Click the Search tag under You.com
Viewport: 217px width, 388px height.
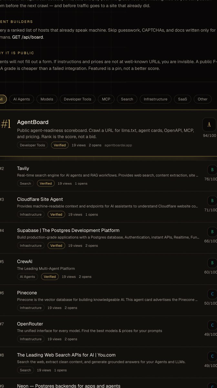click(26, 370)
